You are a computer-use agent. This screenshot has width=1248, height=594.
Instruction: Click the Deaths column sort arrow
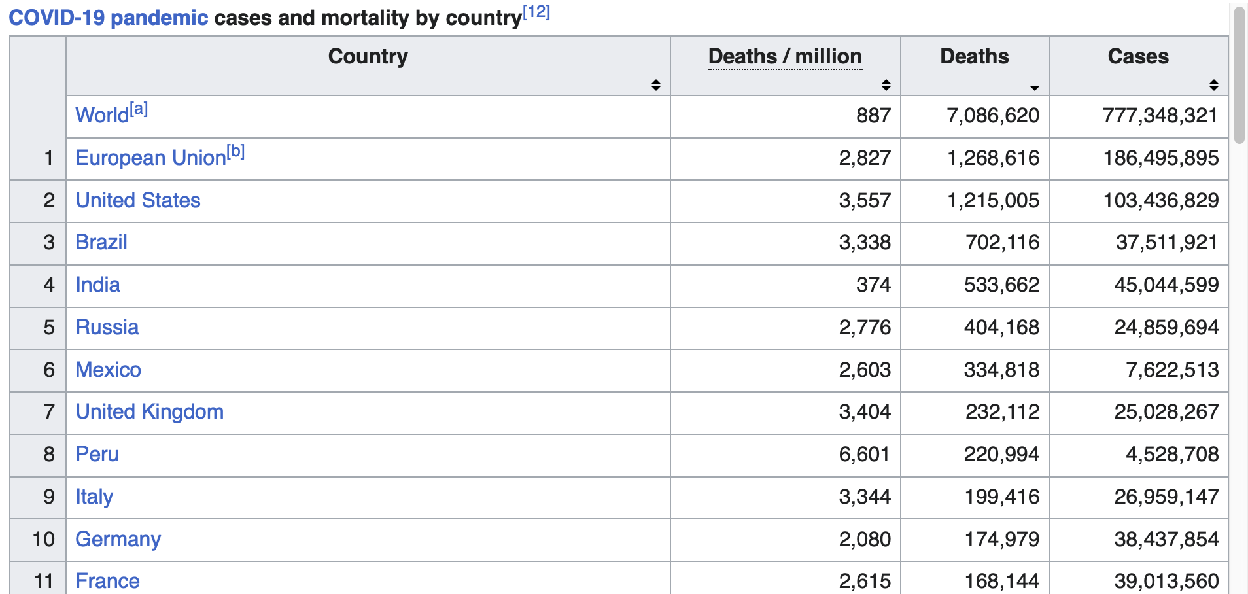click(x=1034, y=88)
